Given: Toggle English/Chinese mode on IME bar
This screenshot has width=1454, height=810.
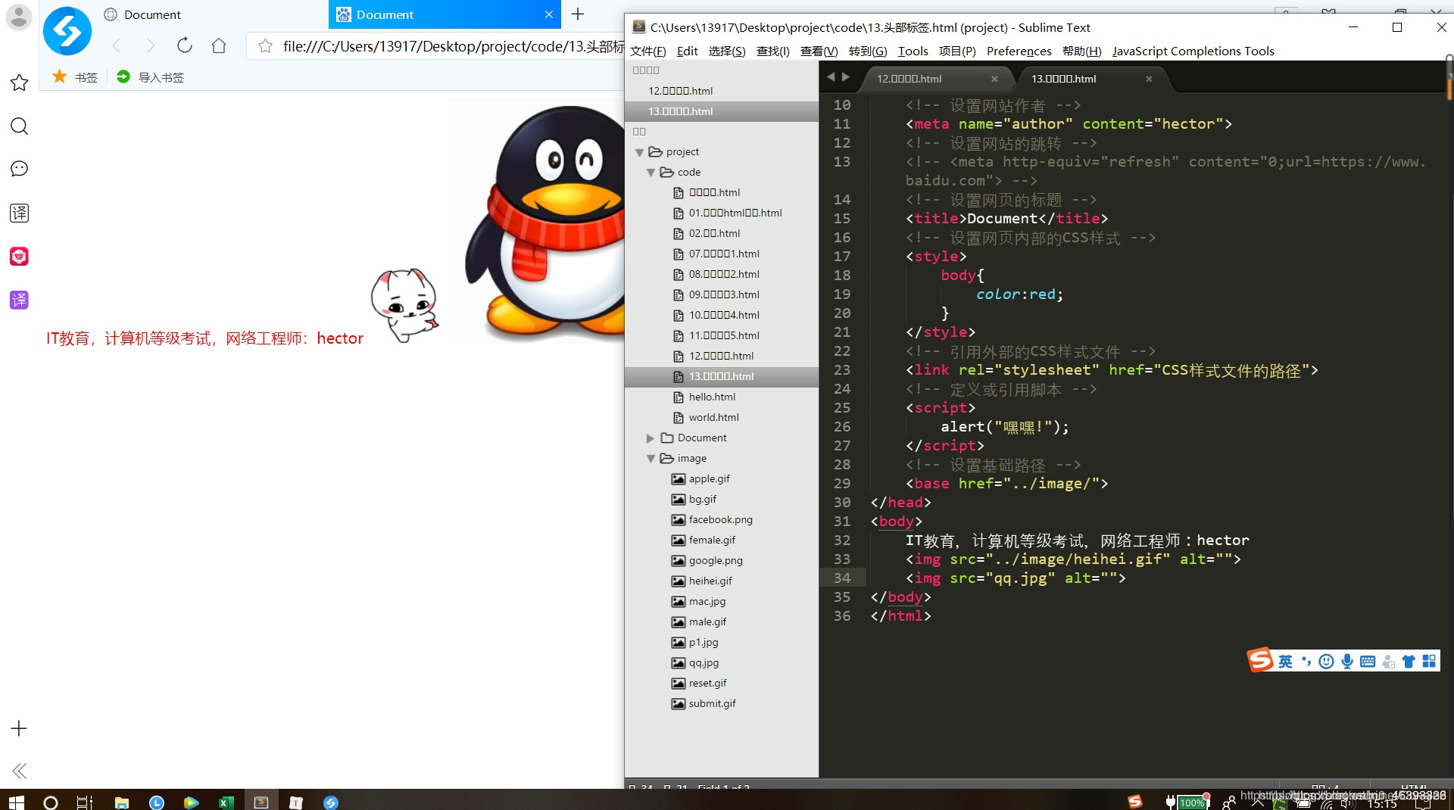Looking at the screenshot, I should pos(1285,662).
